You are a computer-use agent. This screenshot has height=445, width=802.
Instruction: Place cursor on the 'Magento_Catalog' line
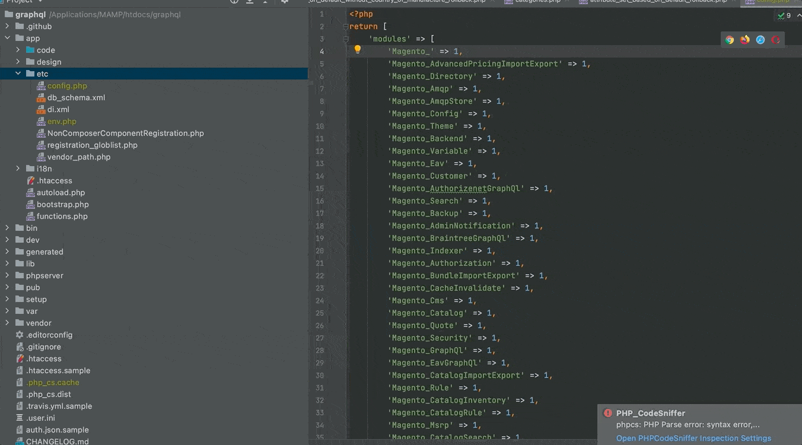[x=427, y=313]
